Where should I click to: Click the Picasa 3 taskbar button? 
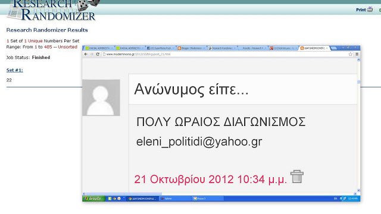click(x=208, y=199)
